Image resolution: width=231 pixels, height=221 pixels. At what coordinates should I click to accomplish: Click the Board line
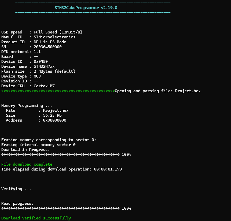20,57
